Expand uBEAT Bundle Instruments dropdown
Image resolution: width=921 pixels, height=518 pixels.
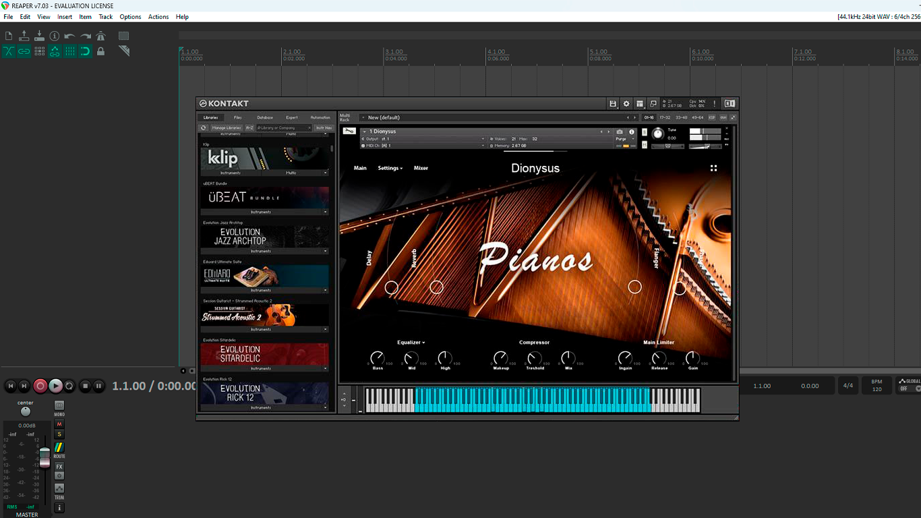[264, 212]
